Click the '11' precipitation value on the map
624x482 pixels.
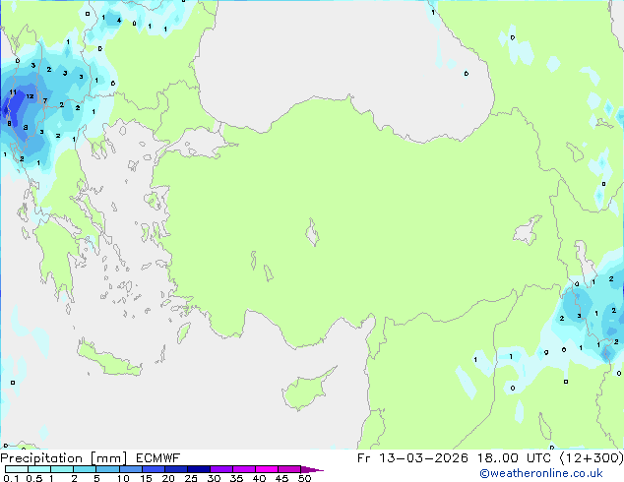point(13,92)
